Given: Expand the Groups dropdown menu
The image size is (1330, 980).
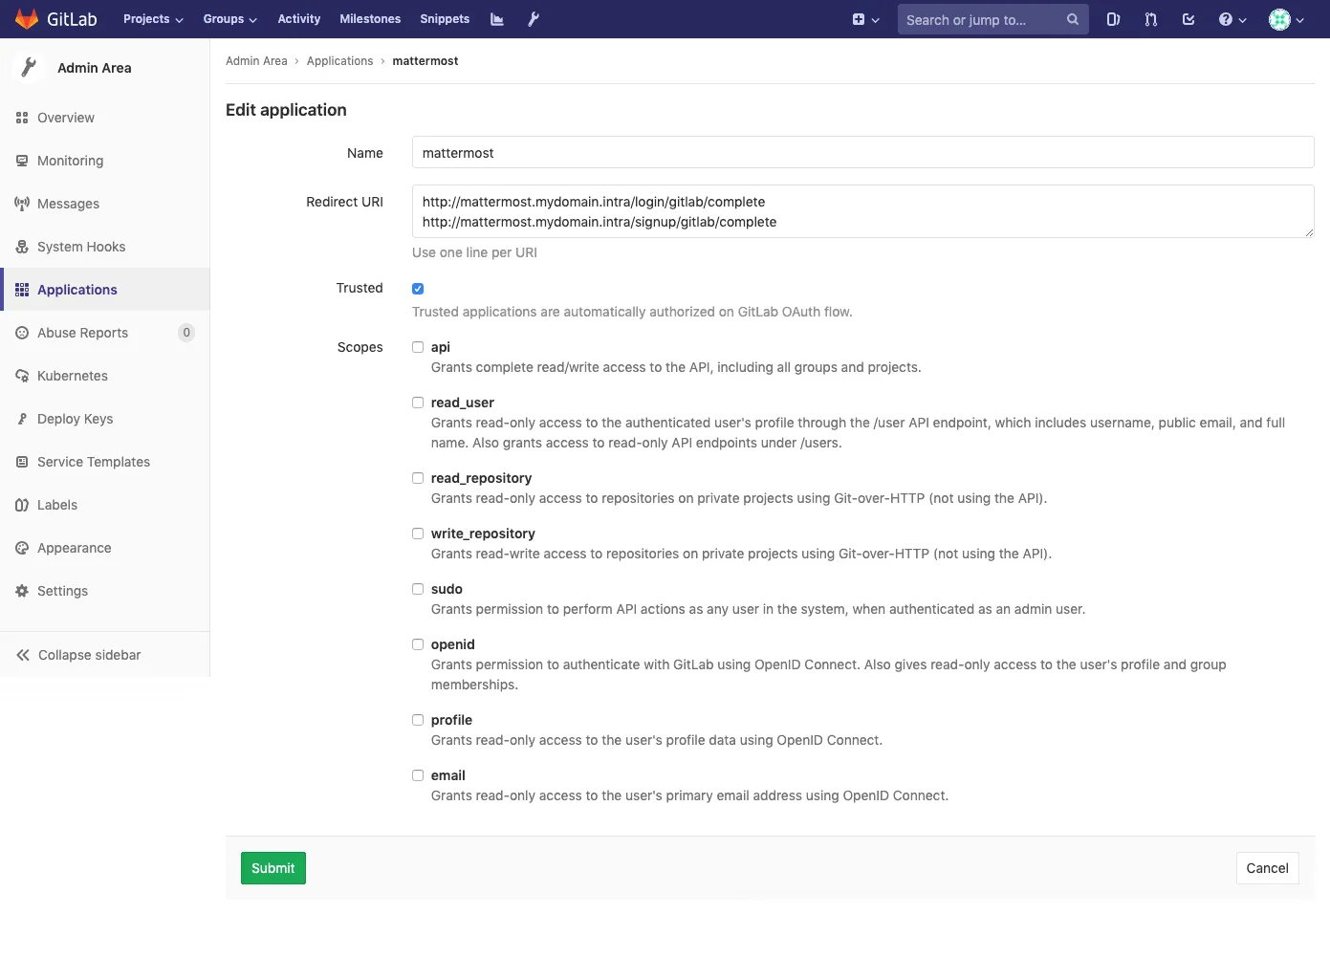Looking at the screenshot, I should [229, 19].
